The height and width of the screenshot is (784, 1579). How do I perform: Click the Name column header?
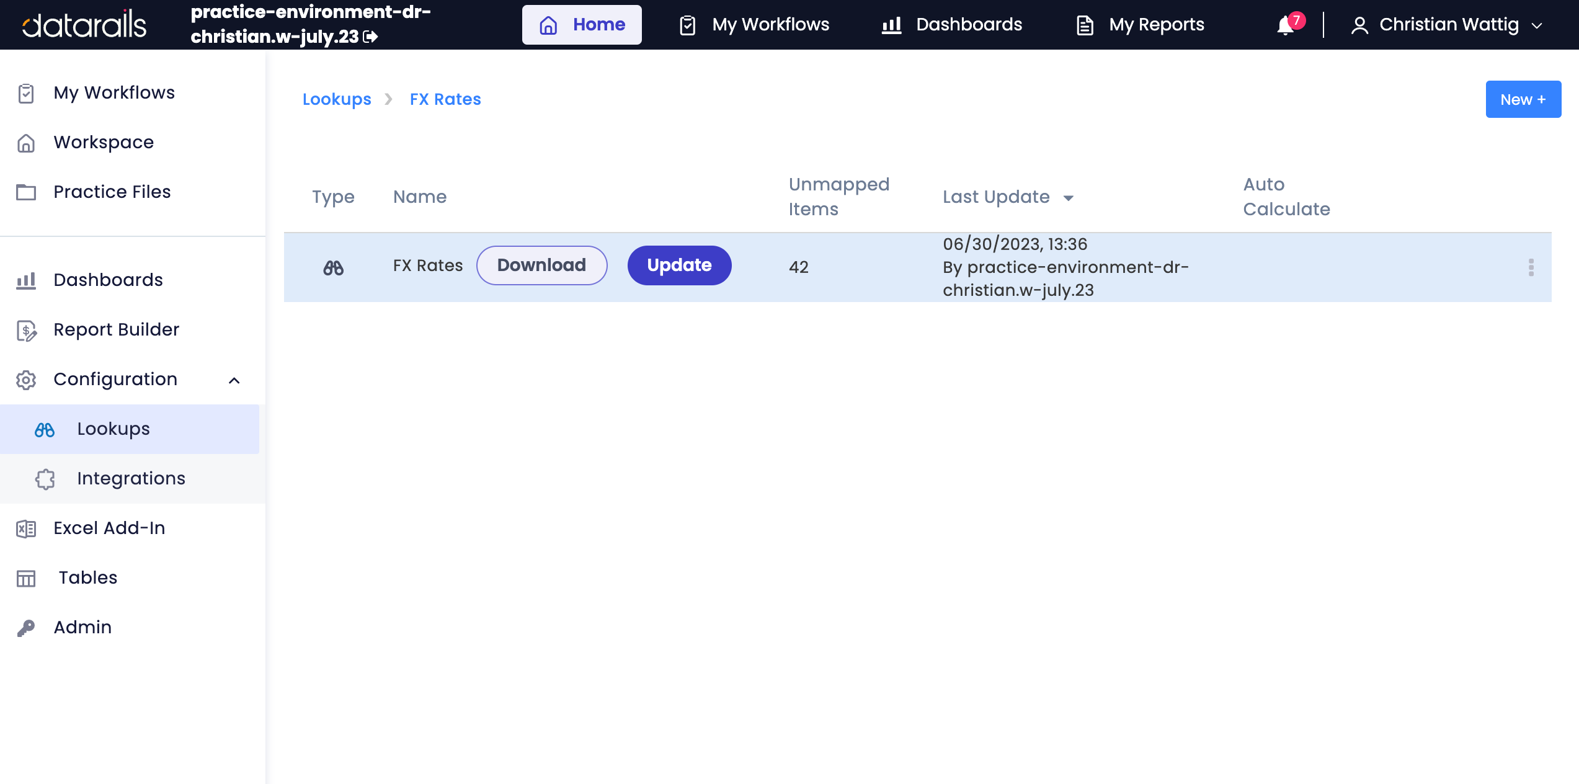point(420,197)
